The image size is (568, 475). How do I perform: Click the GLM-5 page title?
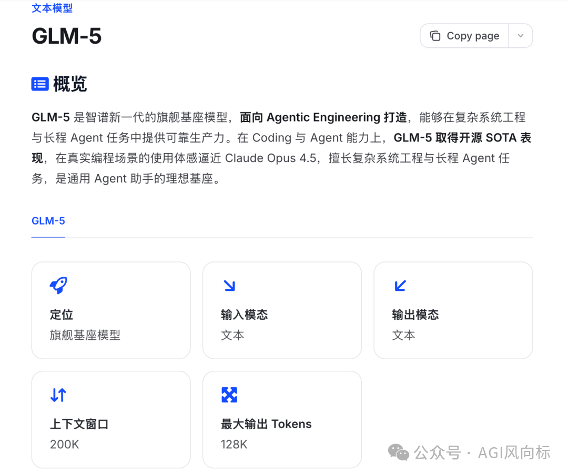pyautogui.click(x=67, y=36)
